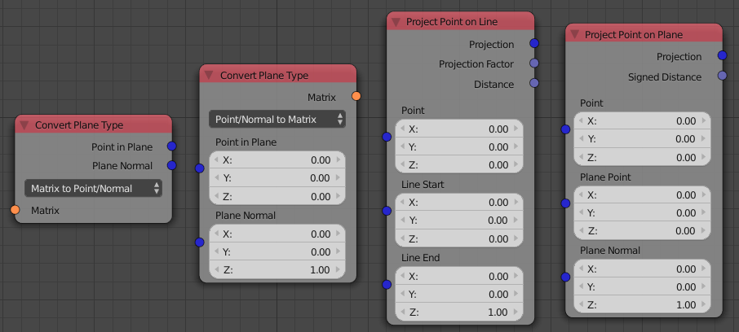The height and width of the screenshot is (332, 739).
Task: Click the Line Start input socket
Action: tap(387, 211)
